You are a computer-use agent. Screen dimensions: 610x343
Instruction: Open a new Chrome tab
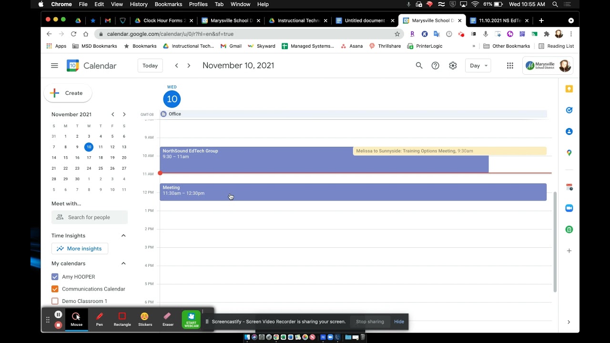541,20
